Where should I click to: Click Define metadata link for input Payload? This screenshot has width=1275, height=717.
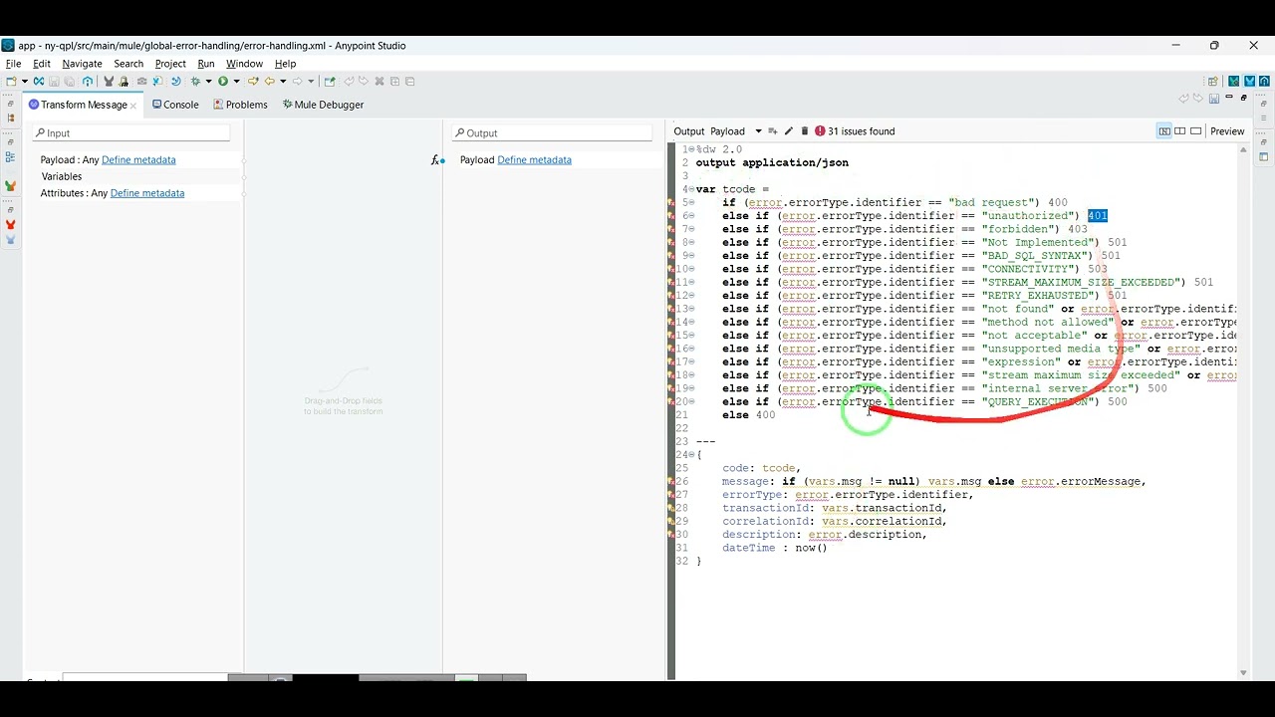click(138, 159)
